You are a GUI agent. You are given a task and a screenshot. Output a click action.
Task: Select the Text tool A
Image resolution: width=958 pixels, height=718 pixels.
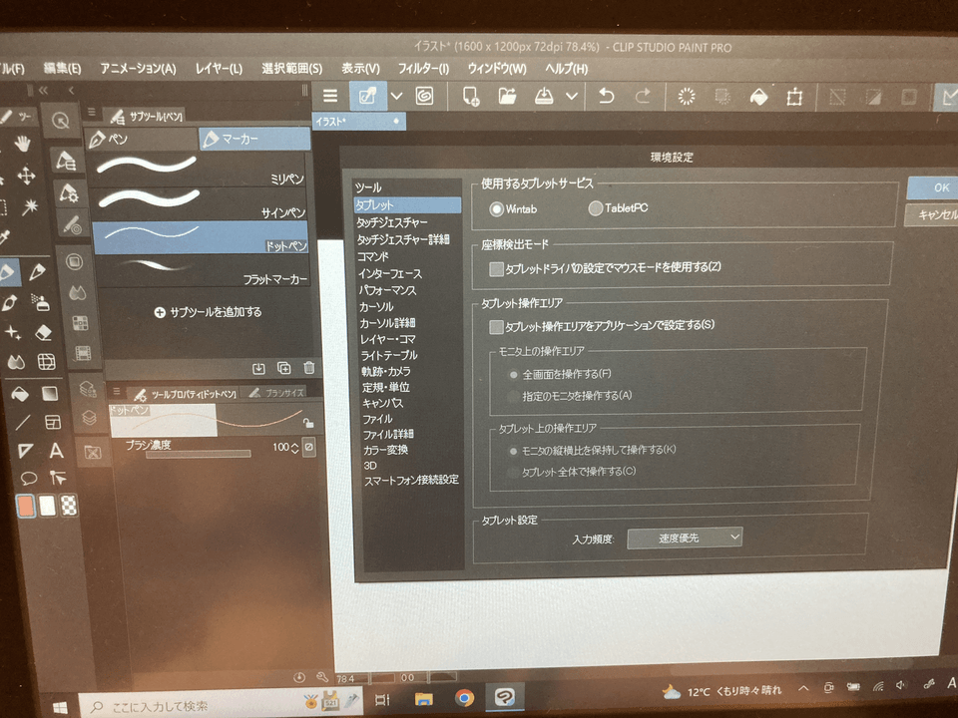[56, 451]
